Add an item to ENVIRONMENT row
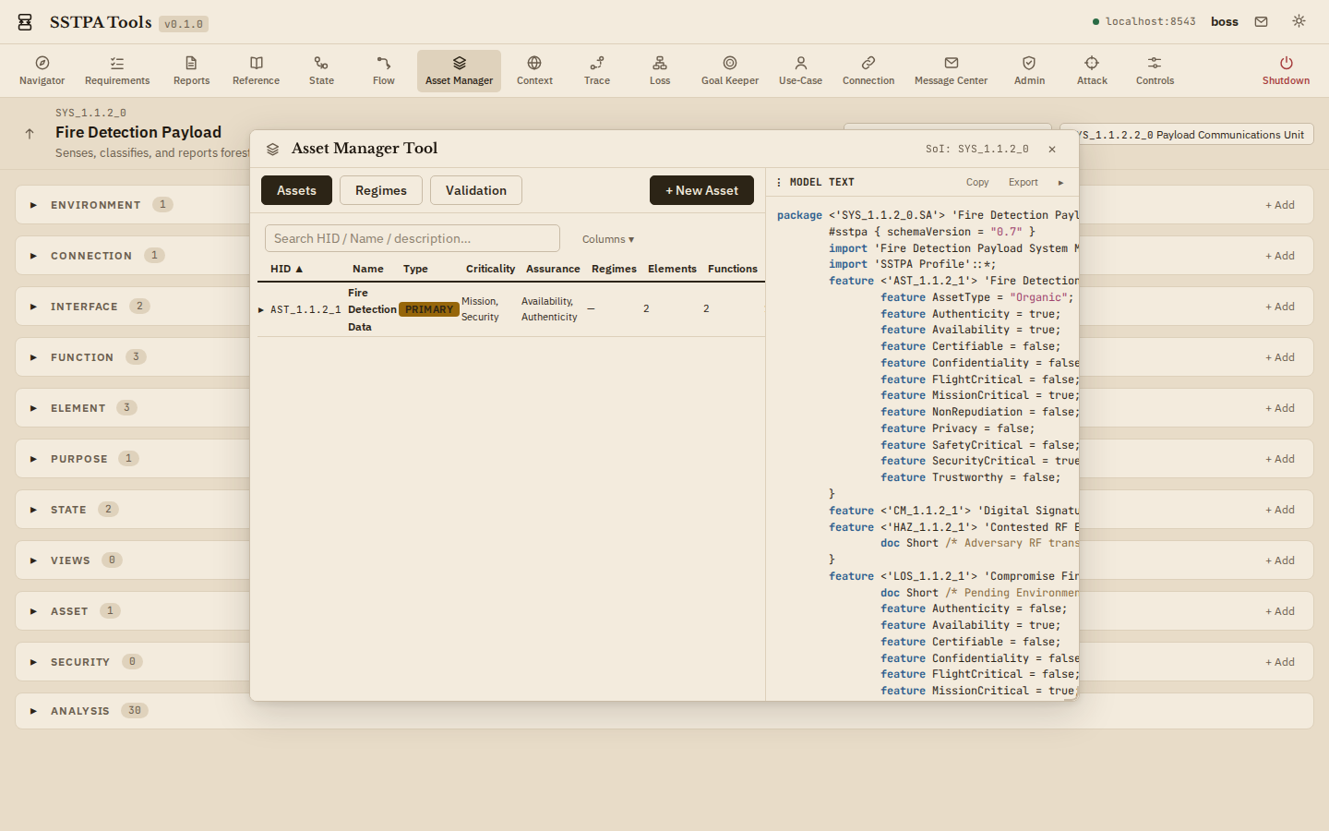The height and width of the screenshot is (831, 1329). pyautogui.click(x=1280, y=205)
